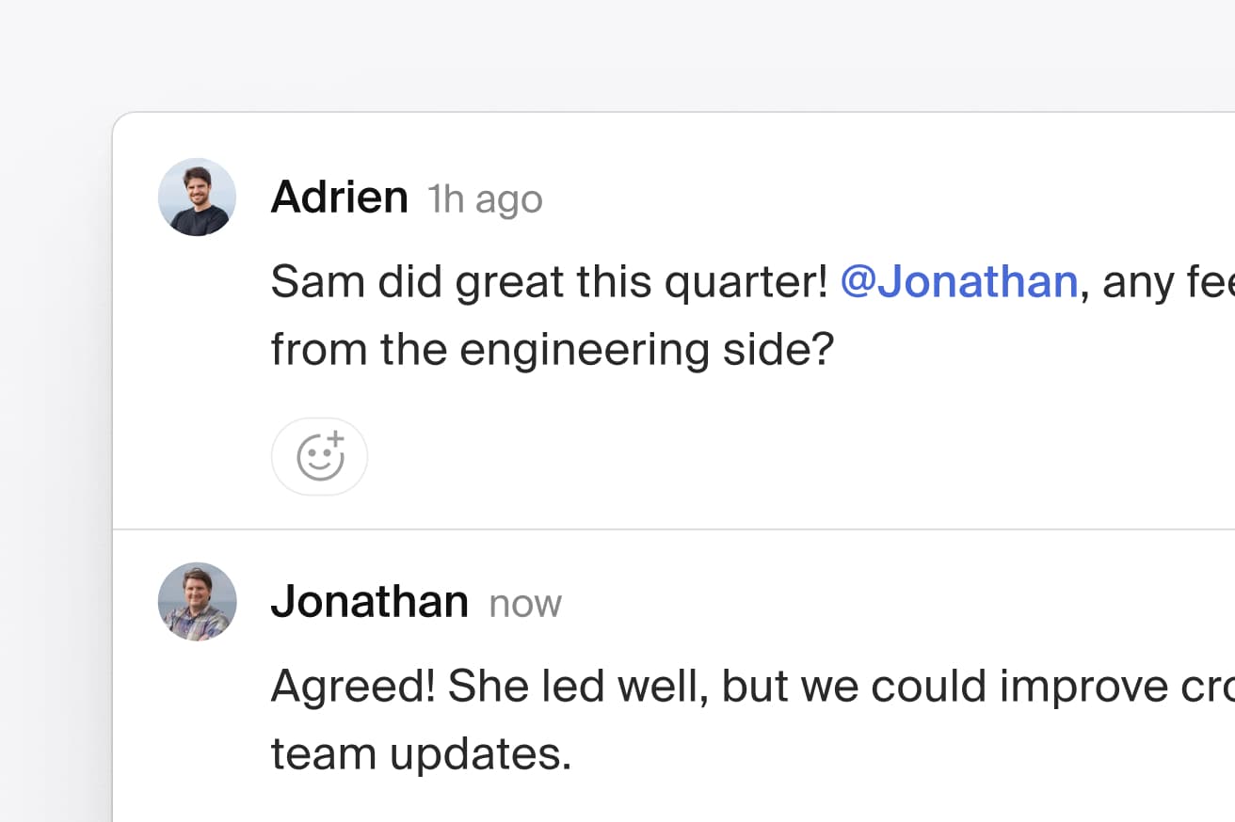The height and width of the screenshot is (822, 1235).
Task: Click the "now" timestamp on Jonathan's reply
Action: (x=525, y=604)
